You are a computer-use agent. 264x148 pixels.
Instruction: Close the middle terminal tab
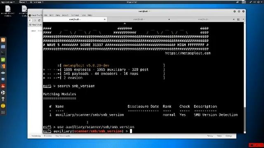click(169, 19)
